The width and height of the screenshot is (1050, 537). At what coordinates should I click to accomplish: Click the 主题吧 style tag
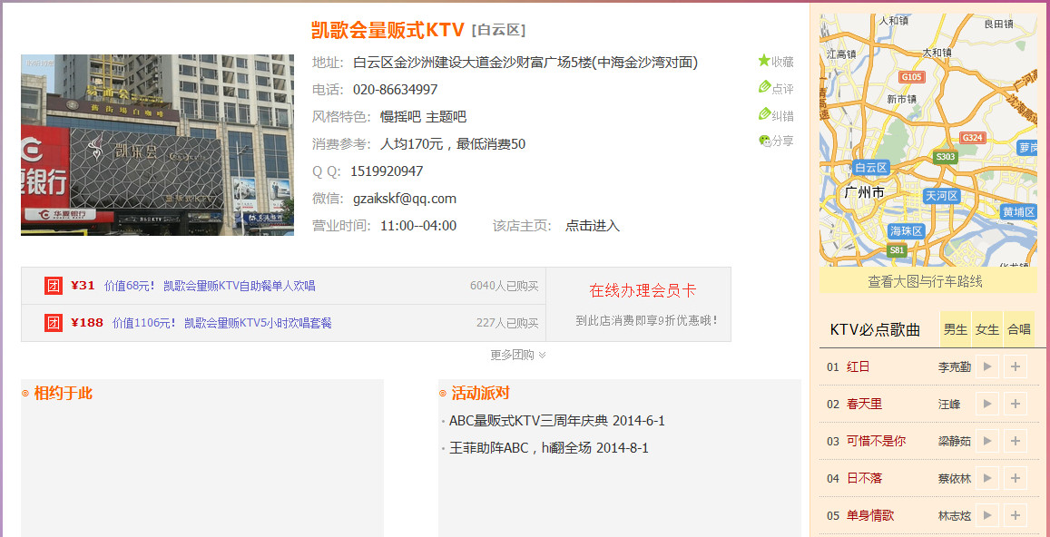[x=446, y=117]
